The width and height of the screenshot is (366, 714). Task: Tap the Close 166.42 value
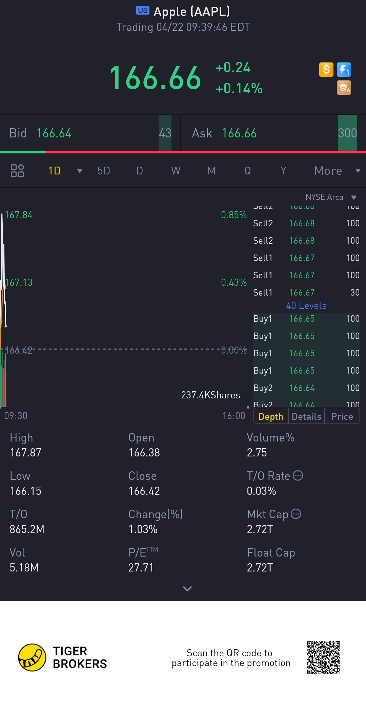coord(144,491)
